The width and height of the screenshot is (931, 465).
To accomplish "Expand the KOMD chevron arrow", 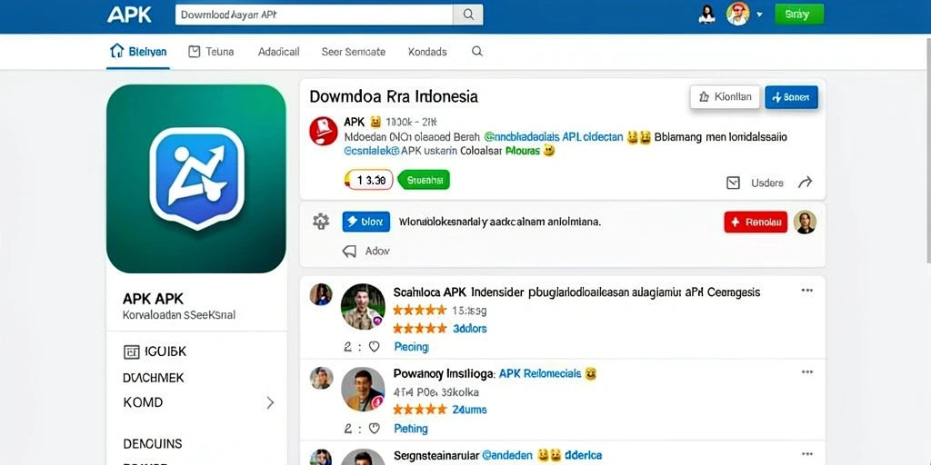I will 270,402.
